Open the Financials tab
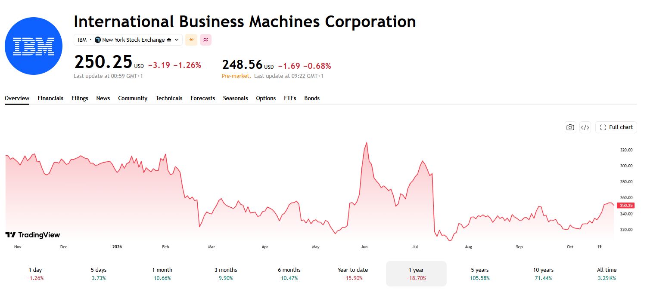Screen dimensions: 647x289 [x=50, y=98]
